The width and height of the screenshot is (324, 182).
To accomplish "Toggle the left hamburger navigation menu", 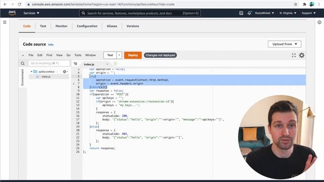I will [x=5, y=22].
